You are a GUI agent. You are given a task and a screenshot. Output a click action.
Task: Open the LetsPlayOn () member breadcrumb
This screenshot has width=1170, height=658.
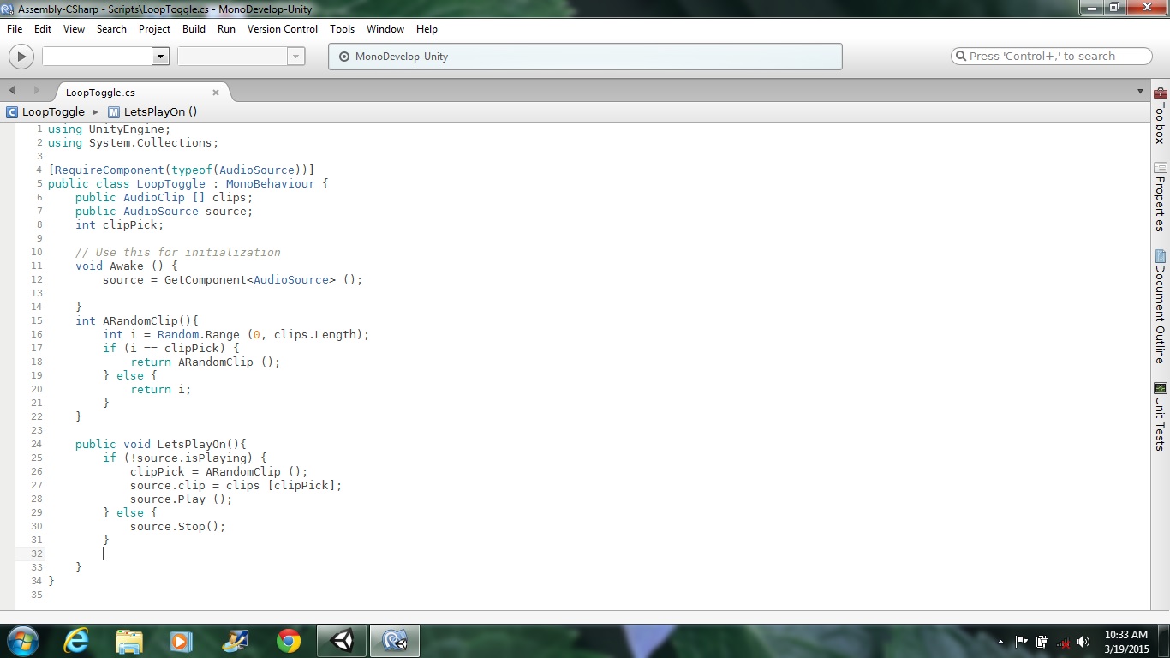pos(160,111)
